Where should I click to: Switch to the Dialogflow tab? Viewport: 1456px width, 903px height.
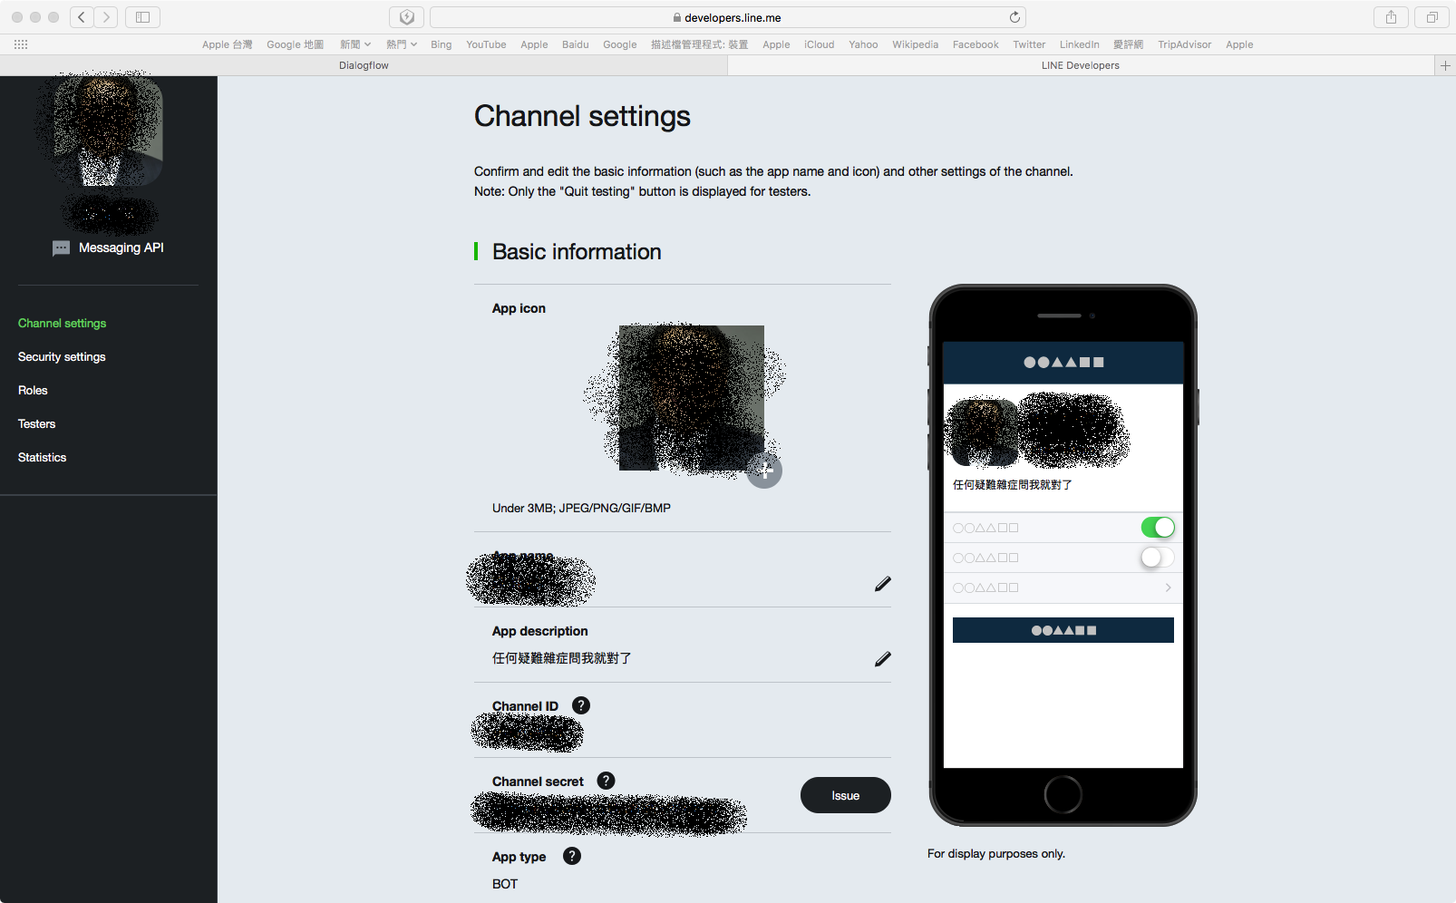pyautogui.click(x=363, y=64)
